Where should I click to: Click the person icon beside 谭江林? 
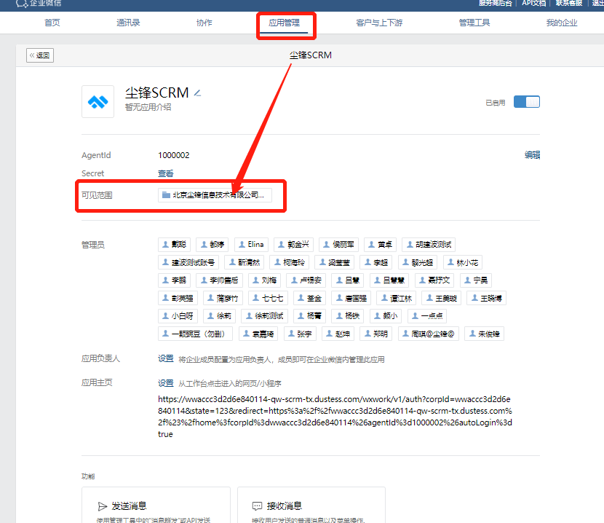tap(384, 298)
